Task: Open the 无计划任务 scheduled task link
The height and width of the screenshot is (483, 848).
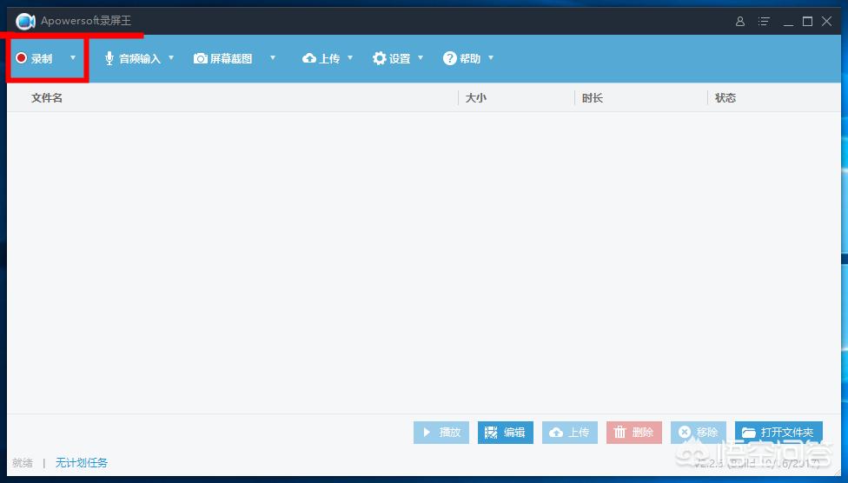Action: 82,462
